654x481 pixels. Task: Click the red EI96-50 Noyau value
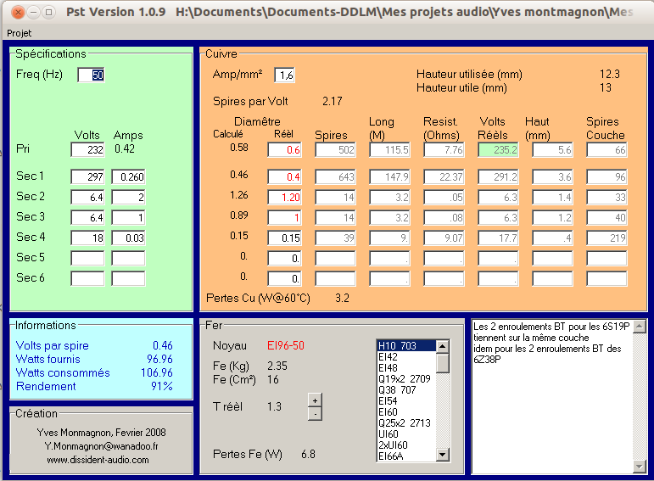pyautogui.click(x=286, y=345)
